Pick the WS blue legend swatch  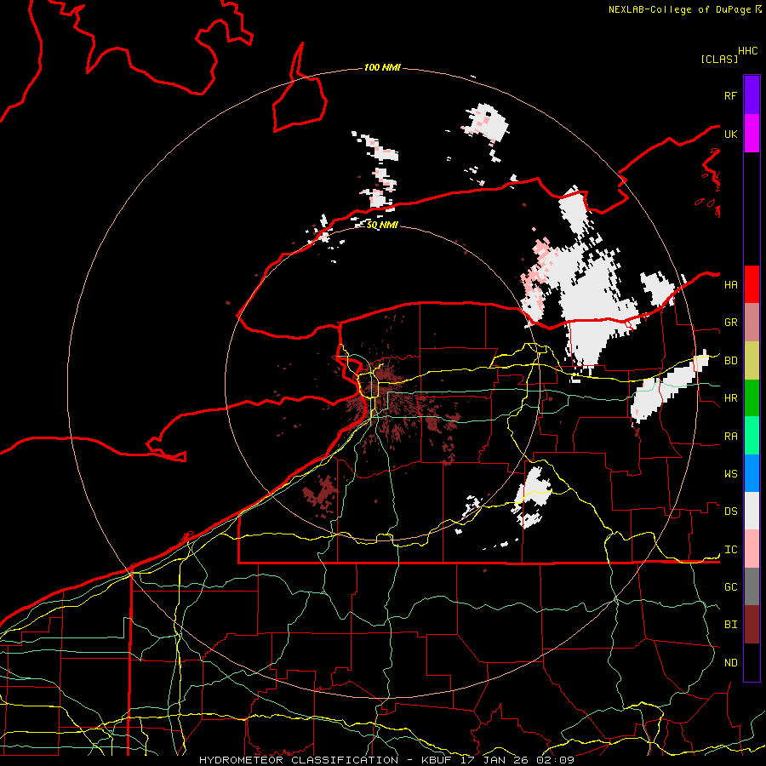pos(752,473)
